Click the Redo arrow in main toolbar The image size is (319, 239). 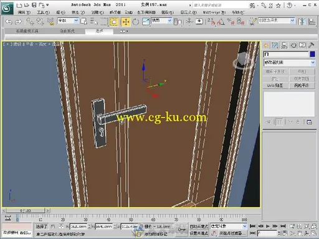coord(18,22)
